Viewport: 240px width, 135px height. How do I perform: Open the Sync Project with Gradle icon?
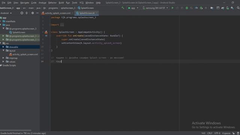point(223,8)
